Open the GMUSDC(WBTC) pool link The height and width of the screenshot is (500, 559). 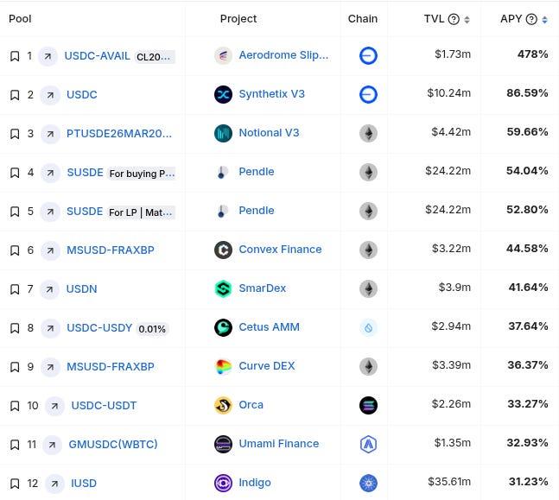(113, 444)
